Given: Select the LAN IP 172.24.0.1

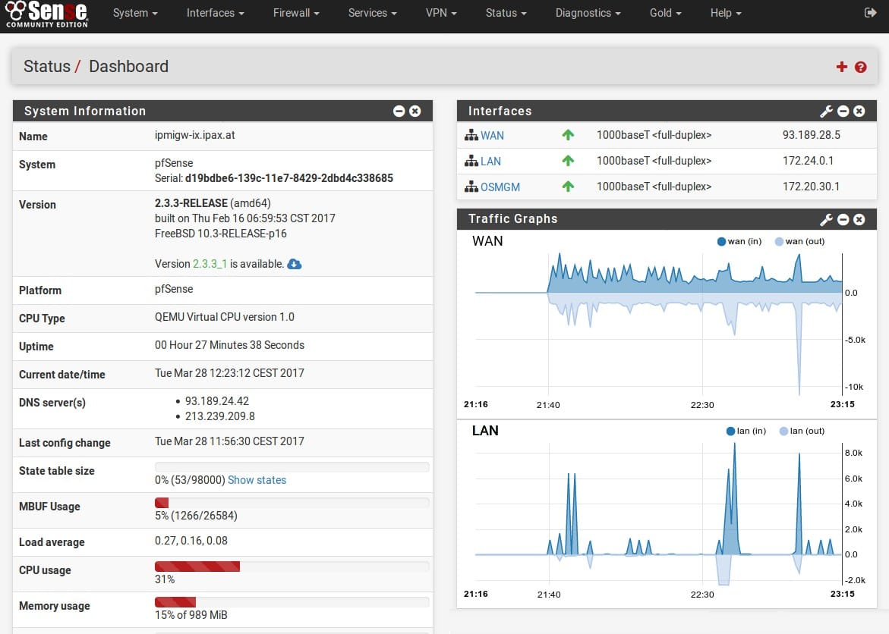Looking at the screenshot, I should [x=808, y=160].
